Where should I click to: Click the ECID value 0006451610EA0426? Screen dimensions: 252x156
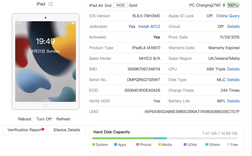pyautogui.click(x=142, y=90)
